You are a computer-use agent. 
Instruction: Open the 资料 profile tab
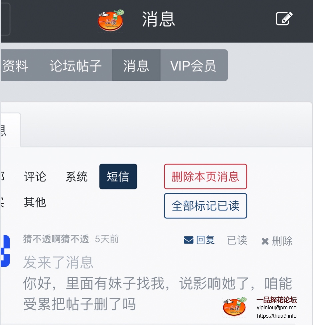(x=15, y=65)
